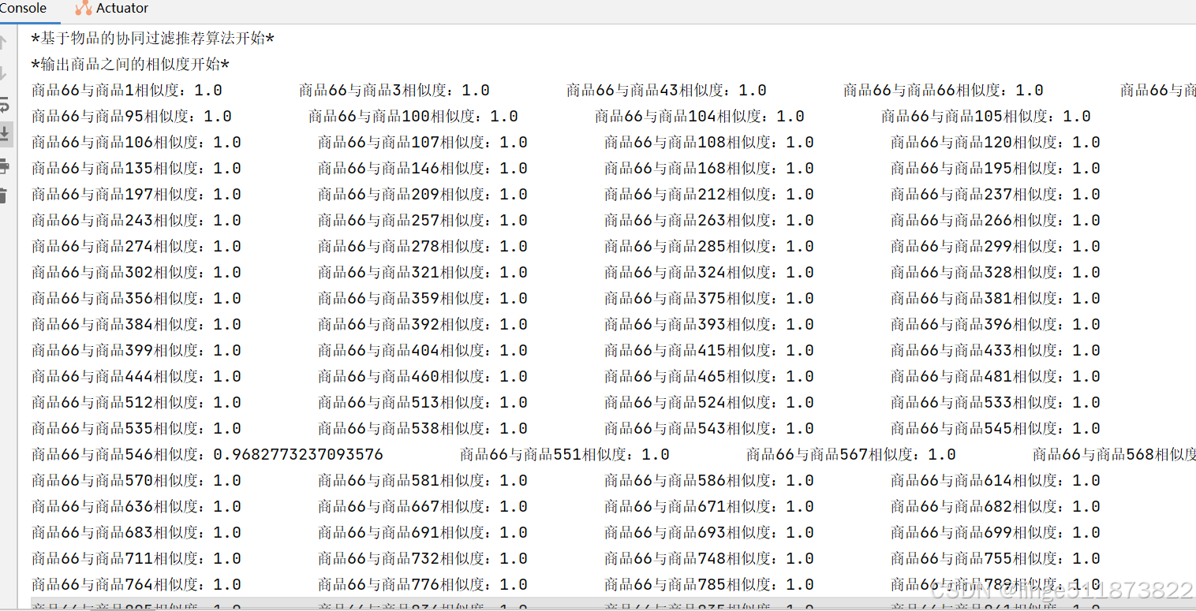Switch to the Console tab
Image resolution: width=1196 pixels, height=611 pixels.
click(x=23, y=8)
